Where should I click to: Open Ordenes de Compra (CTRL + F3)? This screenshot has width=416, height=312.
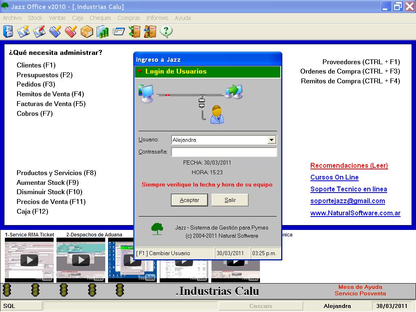350,71
